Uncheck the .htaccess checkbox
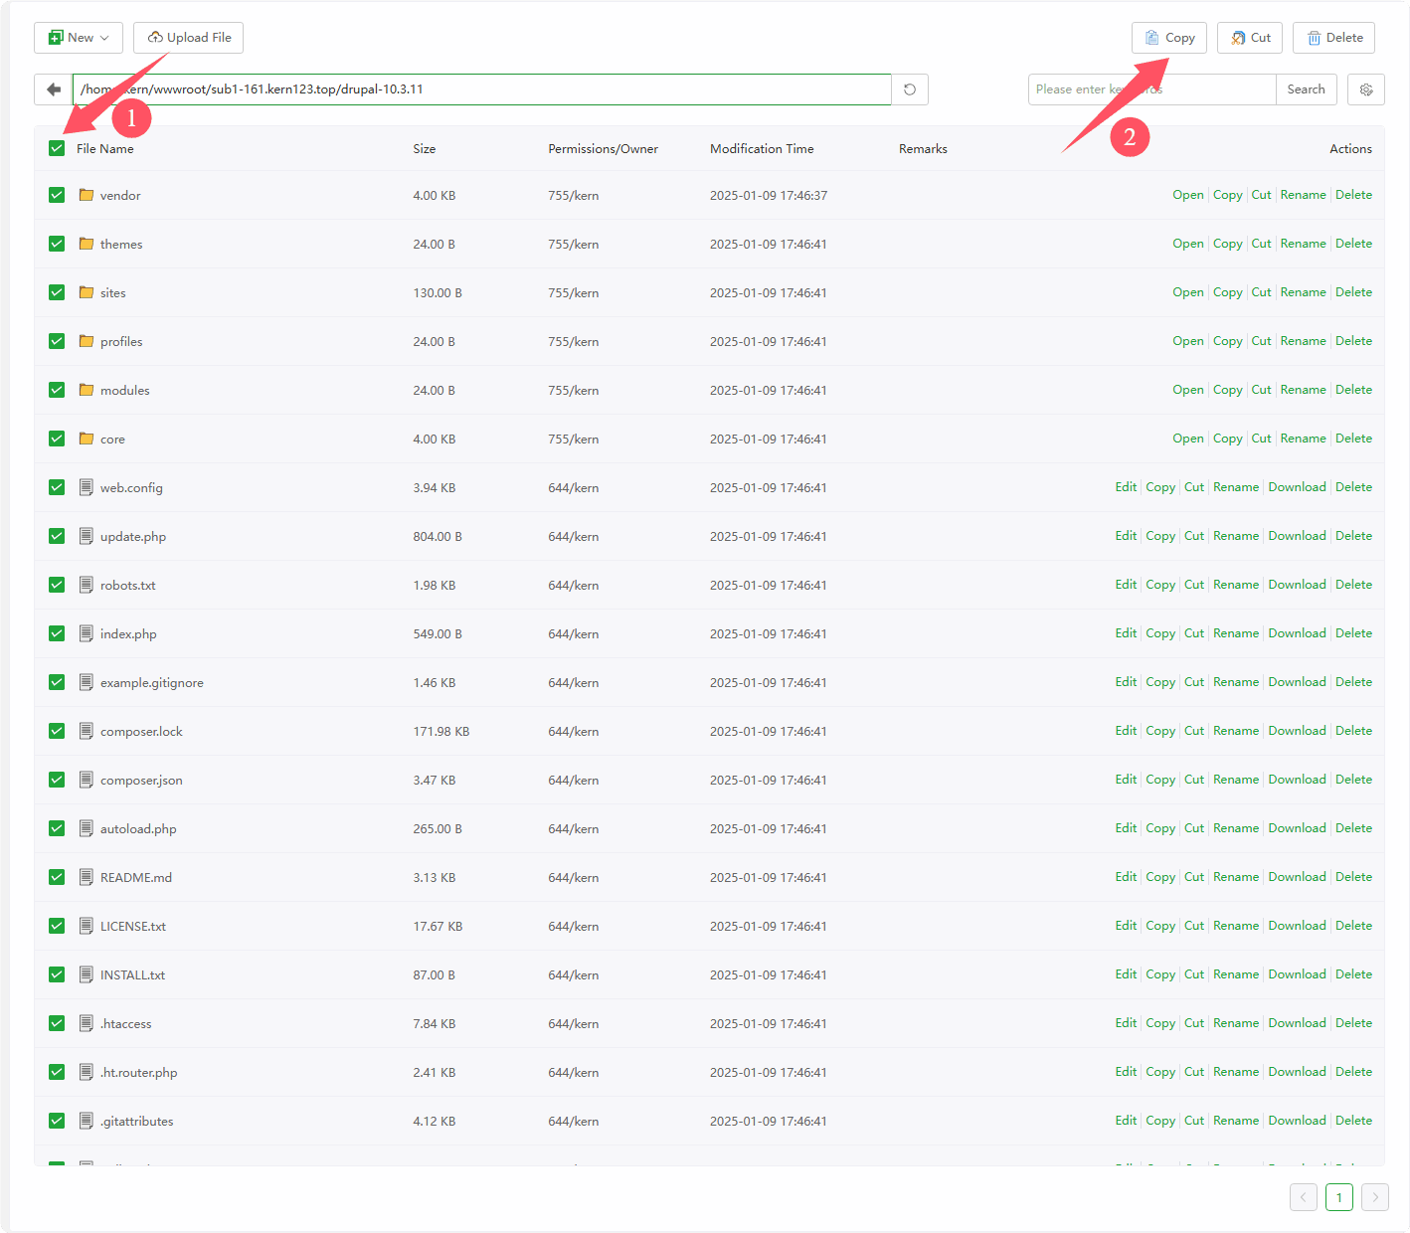This screenshot has height=1233, width=1410. pyautogui.click(x=57, y=1023)
